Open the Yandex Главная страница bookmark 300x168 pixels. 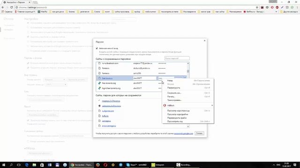(25, 12)
